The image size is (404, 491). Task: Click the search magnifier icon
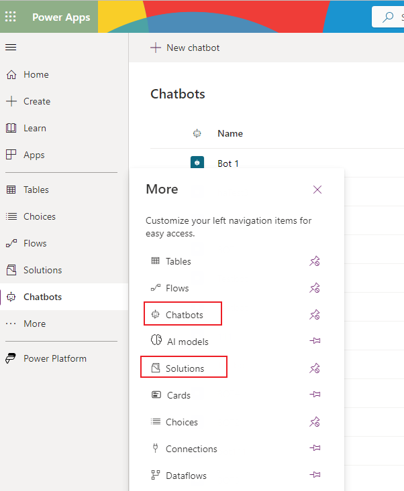(388, 17)
